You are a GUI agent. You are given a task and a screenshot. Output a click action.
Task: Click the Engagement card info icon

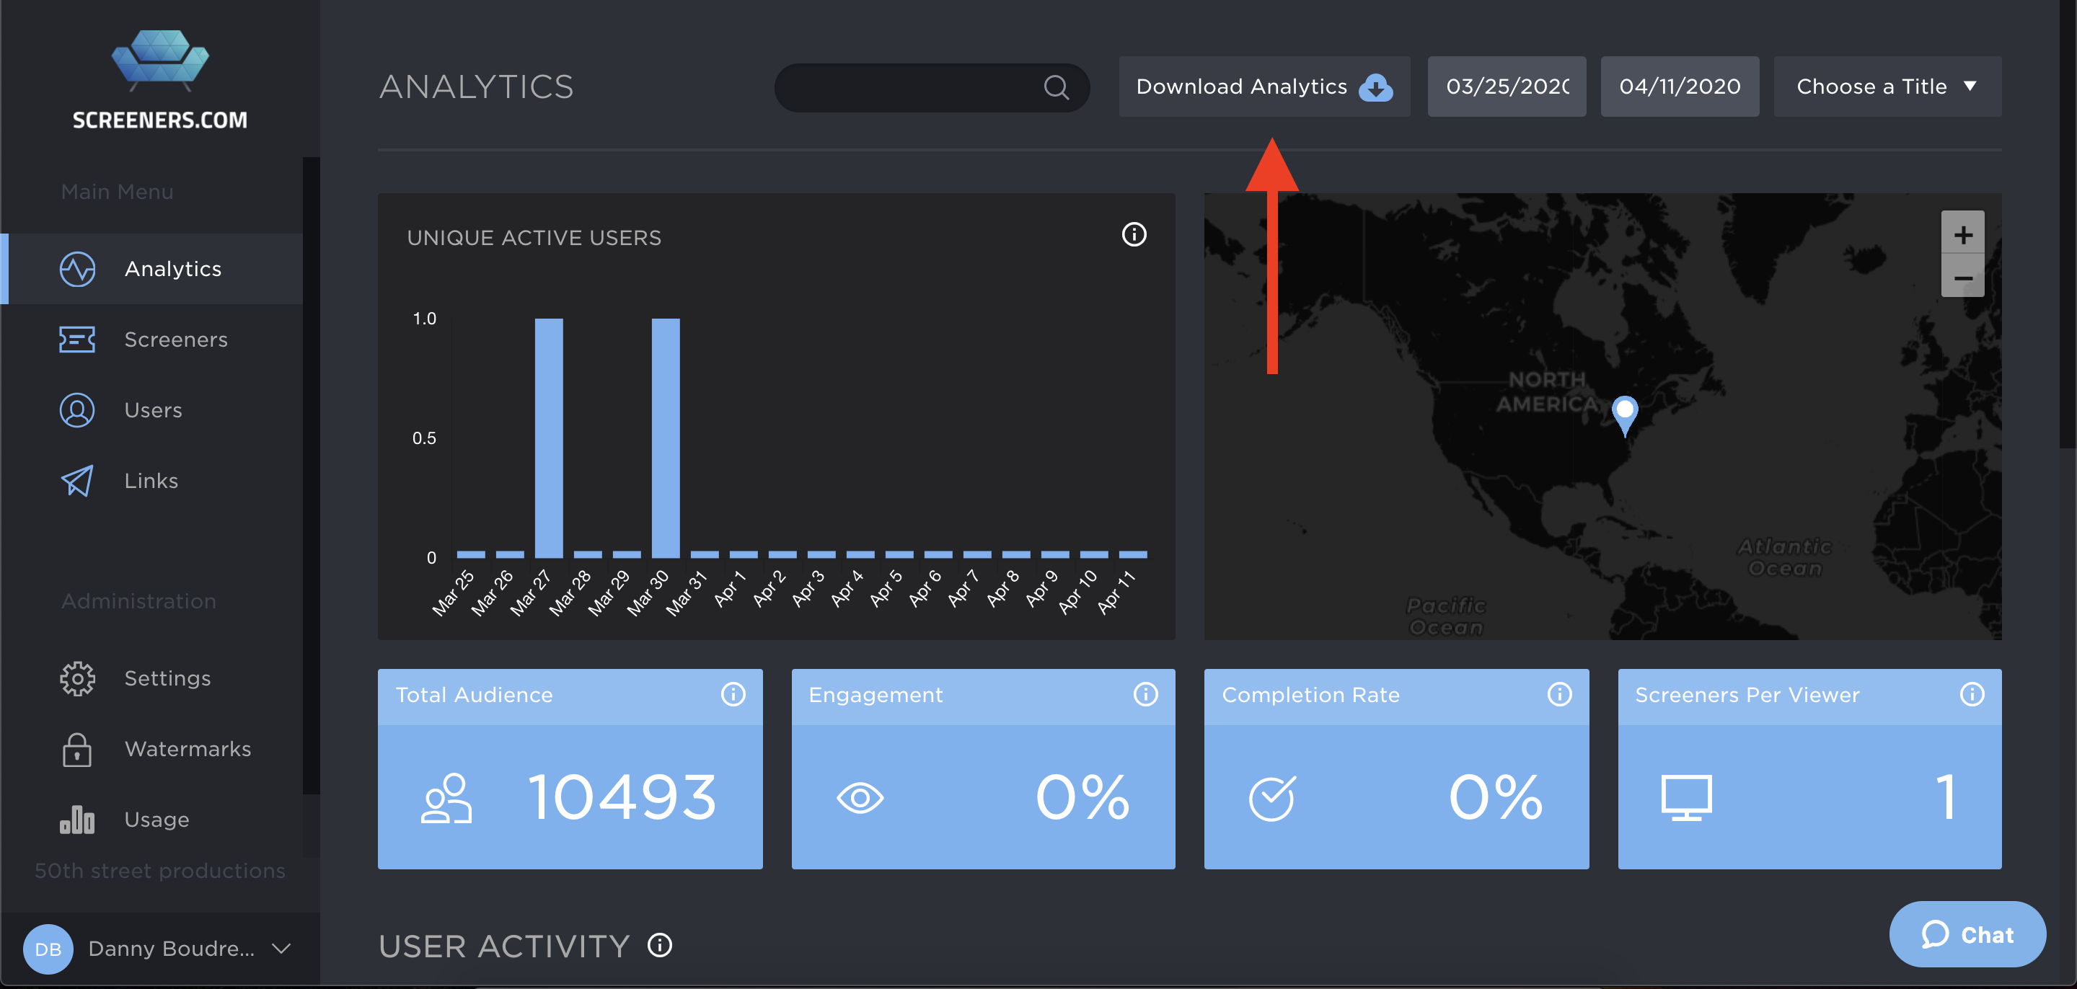(x=1145, y=694)
